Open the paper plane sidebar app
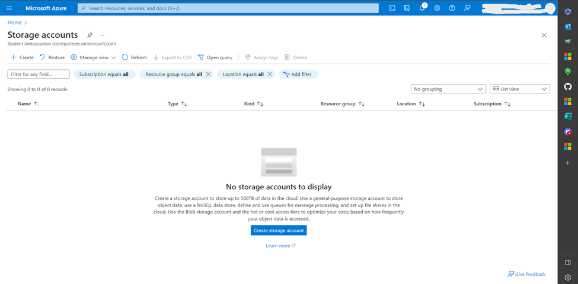The width and height of the screenshot is (578, 284). (x=568, y=41)
